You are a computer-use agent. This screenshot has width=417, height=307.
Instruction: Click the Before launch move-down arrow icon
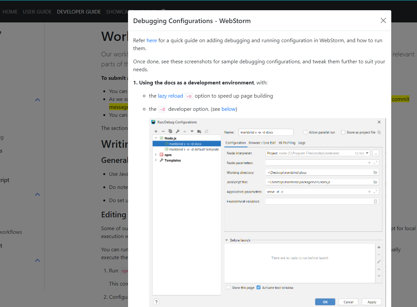[379, 276]
